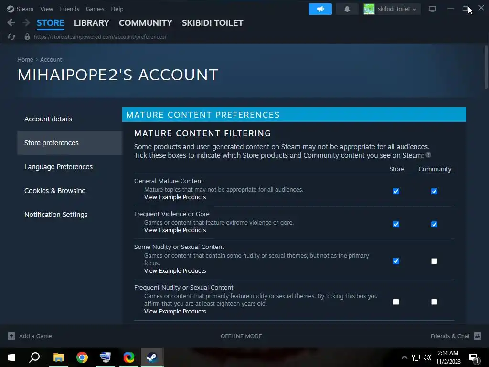Image resolution: width=489 pixels, height=367 pixels.
Task: Click the plus icon for Add a Game
Action: pyautogui.click(x=11, y=336)
